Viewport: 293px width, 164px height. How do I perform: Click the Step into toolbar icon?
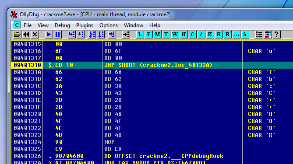(71, 35)
